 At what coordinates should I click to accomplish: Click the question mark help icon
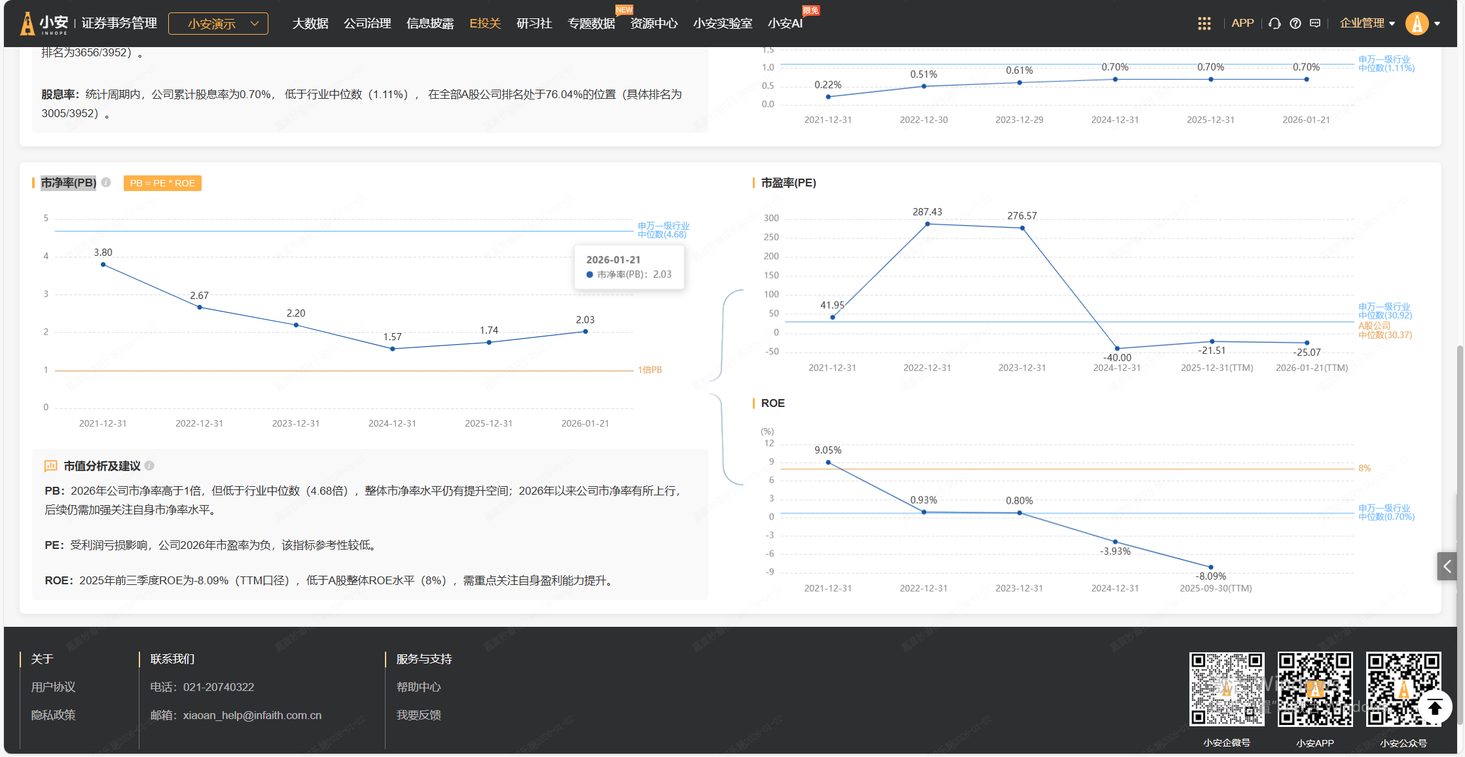(1295, 24)
